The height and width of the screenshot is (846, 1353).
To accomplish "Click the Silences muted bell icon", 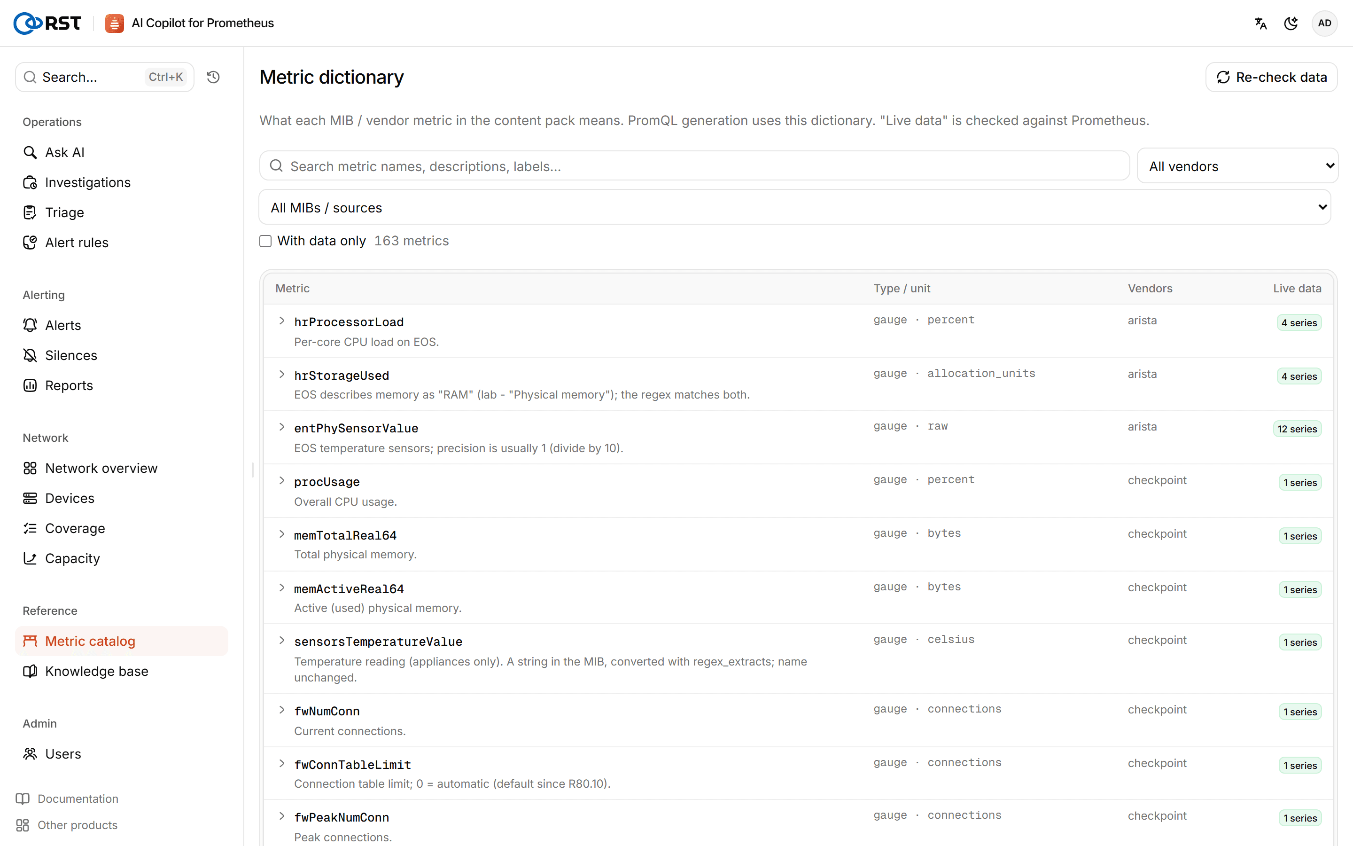I will (x=30, y=355).
